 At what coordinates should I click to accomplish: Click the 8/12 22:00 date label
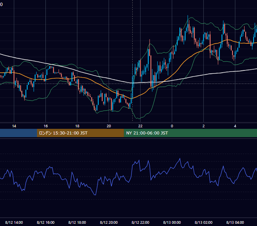point(140,222)
